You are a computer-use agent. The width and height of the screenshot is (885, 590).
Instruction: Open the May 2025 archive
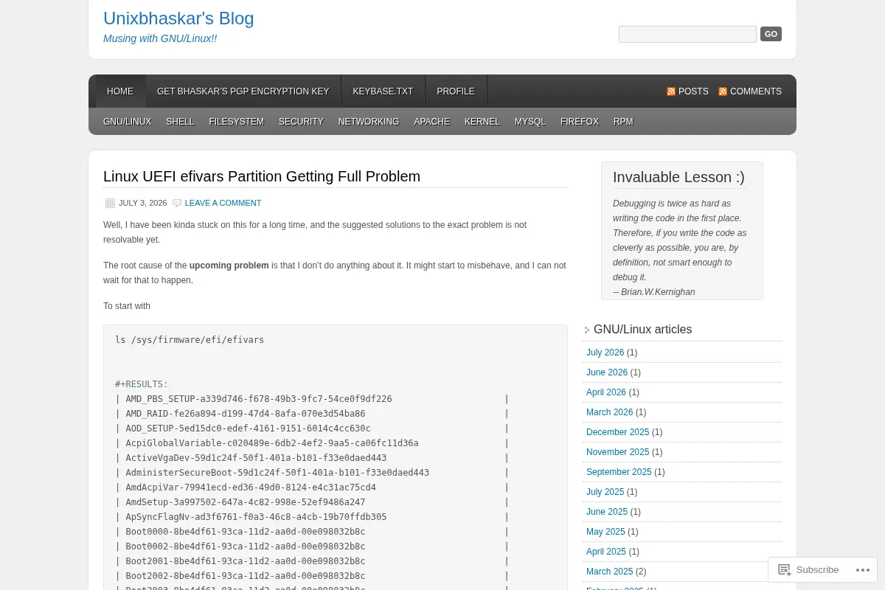[605, 532]
